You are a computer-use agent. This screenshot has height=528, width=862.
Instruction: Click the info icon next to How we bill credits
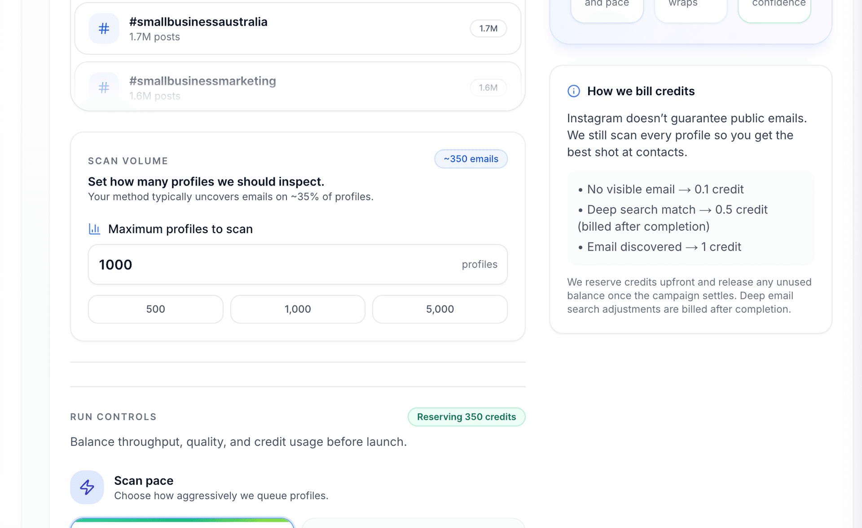(573, 91)
